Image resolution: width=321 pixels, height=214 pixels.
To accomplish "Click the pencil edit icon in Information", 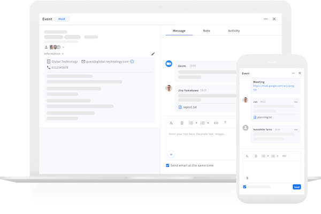I will point(153,53).
